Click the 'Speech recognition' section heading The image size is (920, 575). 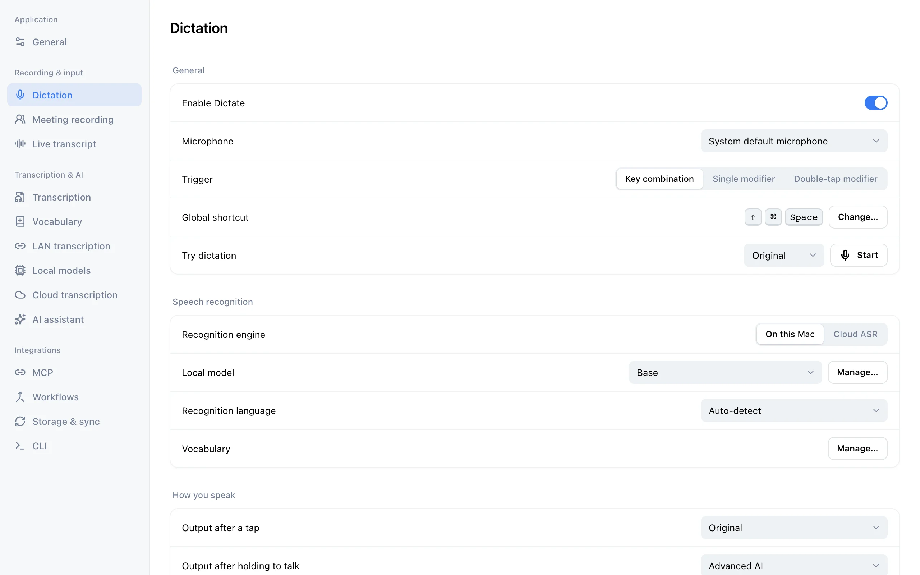212,302
